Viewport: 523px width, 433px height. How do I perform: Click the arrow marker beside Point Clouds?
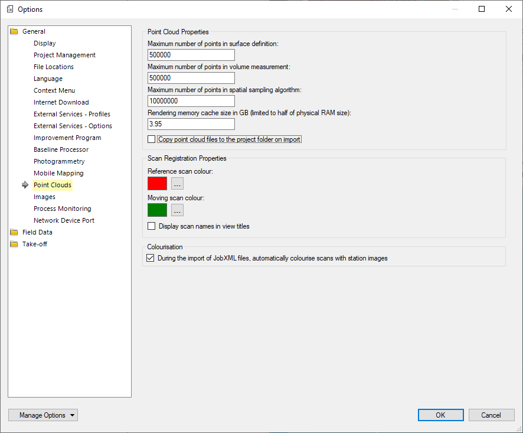click(25, 185)
